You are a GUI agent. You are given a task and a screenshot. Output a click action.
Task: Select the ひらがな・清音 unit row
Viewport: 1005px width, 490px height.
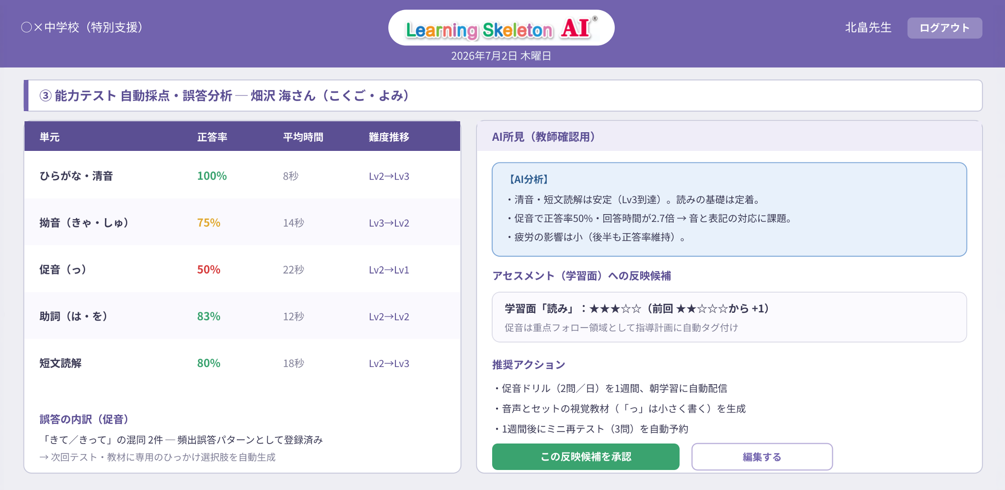243,176
